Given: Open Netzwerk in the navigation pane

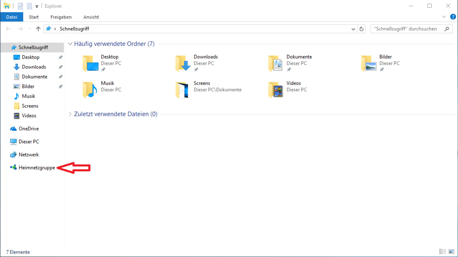Looking at the screenshot, I should 29,154.
